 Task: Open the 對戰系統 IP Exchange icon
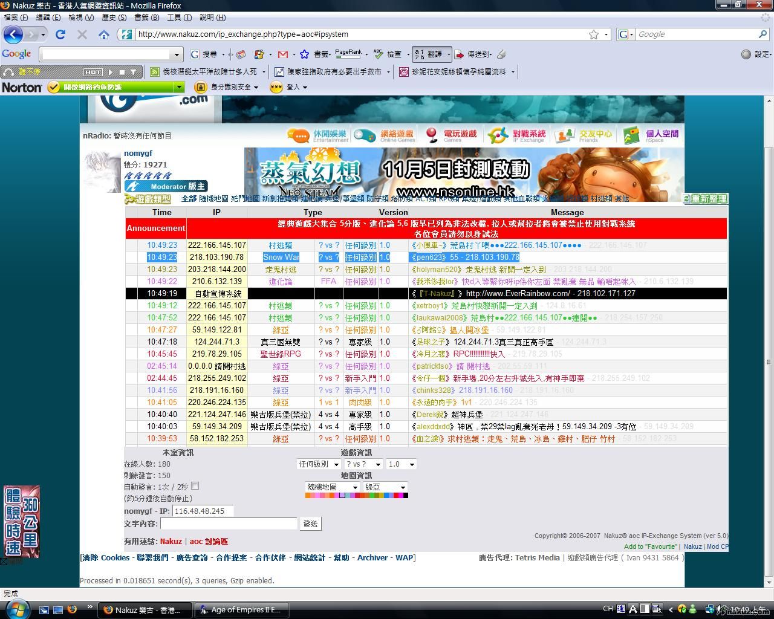pyautogui.click(x=516, y=135)
